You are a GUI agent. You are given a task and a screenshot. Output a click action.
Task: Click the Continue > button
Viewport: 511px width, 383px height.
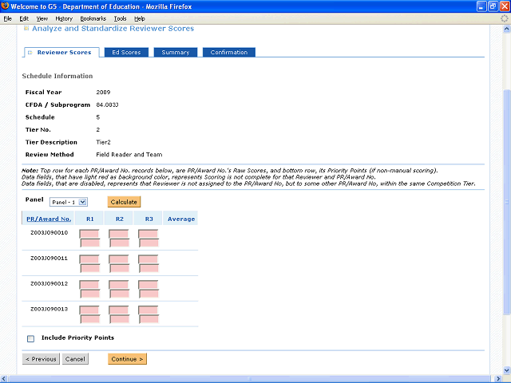click(127, 359)
